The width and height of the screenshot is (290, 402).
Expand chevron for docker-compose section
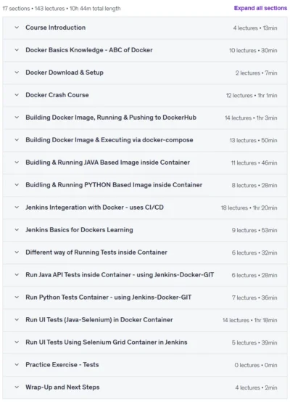[17, 140]
